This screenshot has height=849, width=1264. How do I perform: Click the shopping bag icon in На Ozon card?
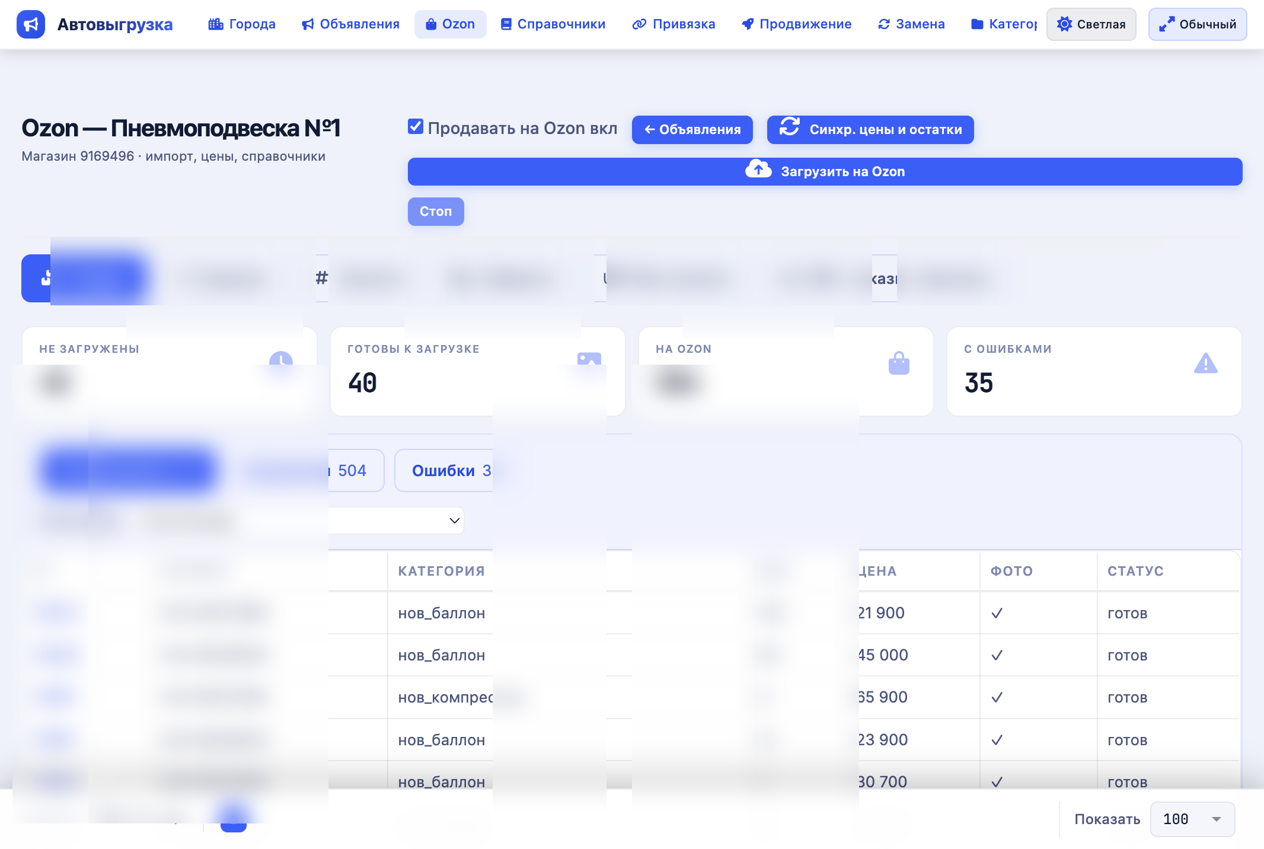899,363
